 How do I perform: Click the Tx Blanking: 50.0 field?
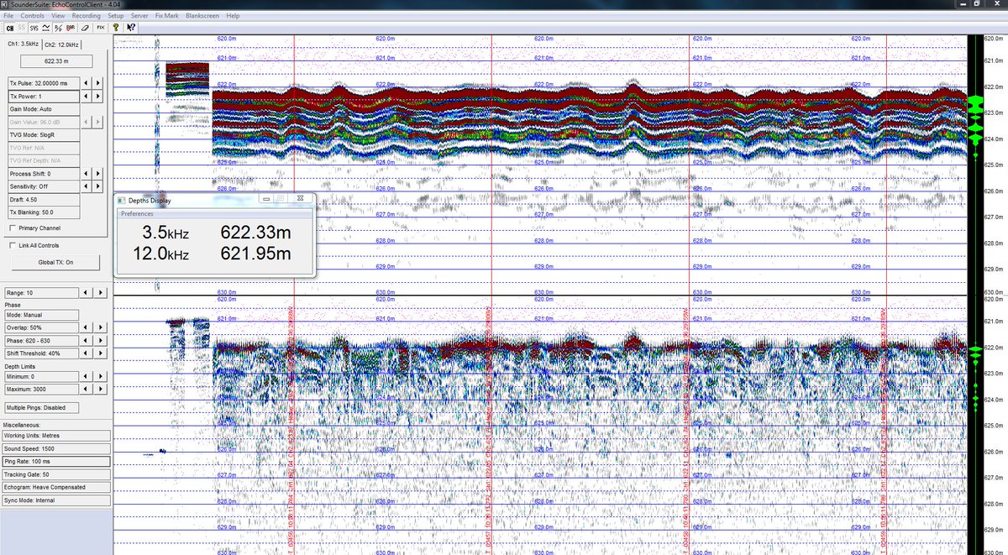coord(44,212)
